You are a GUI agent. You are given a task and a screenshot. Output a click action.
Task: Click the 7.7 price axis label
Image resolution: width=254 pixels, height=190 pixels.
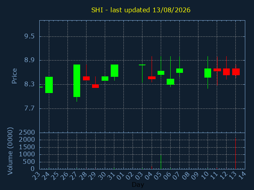(29, 108)
